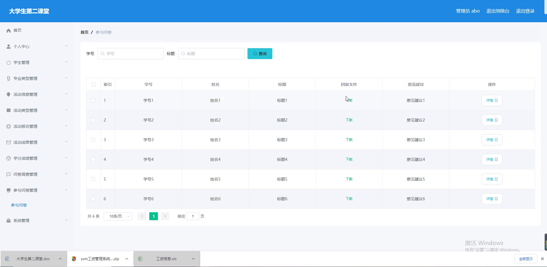This screenshot has height=267, width=547.
Task: Click the zip archive icon in download bar
Action: [x=74, y=259]
